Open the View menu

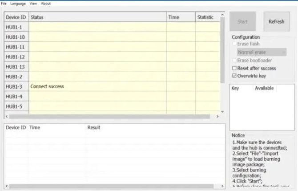coord(33,4)
